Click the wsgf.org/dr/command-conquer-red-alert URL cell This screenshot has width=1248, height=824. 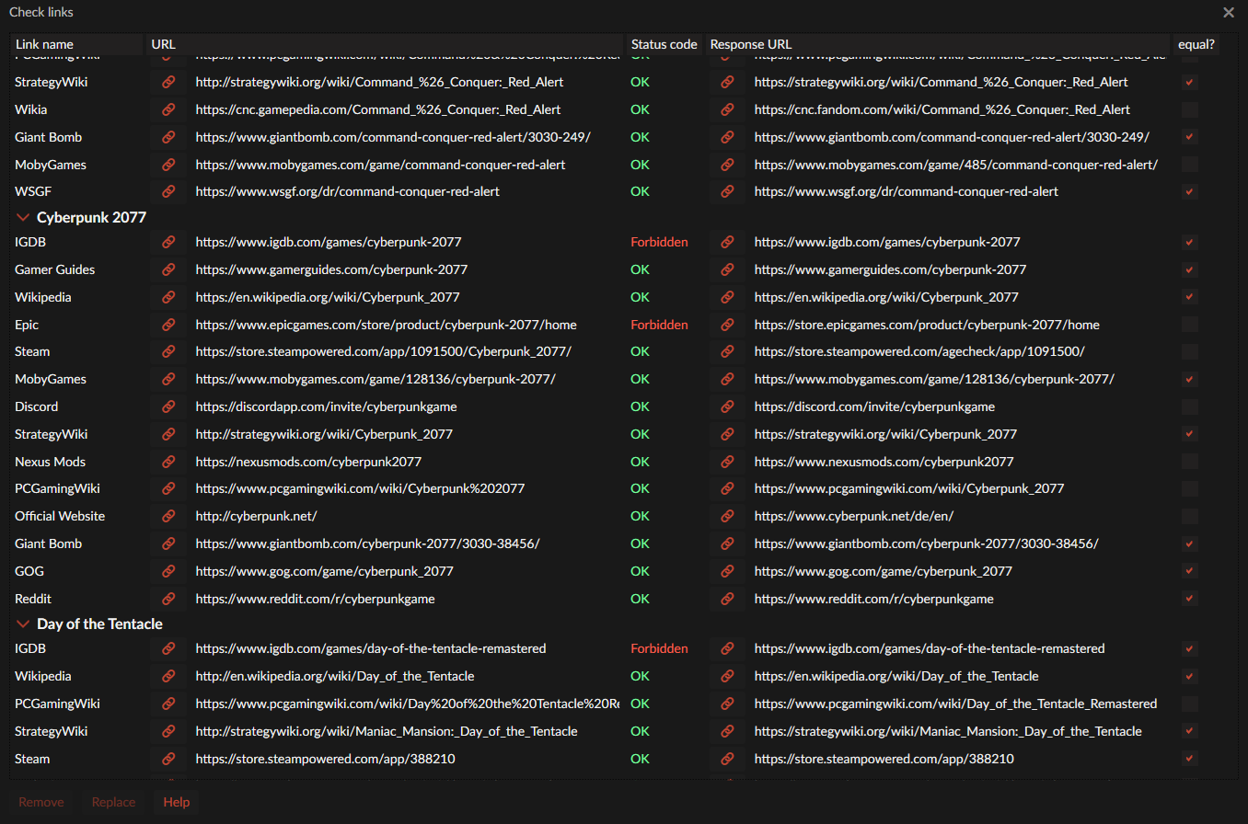click(x=348, y=191)
